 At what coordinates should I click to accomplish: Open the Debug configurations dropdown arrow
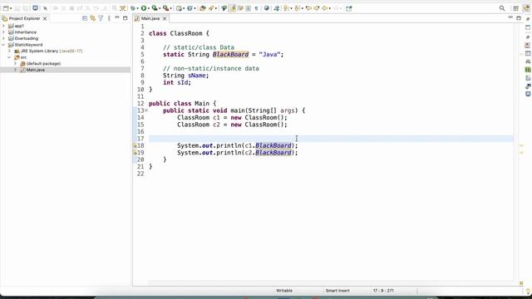(137, 8)
